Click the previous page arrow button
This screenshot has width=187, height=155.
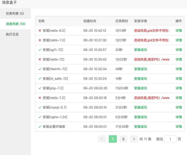102,139
